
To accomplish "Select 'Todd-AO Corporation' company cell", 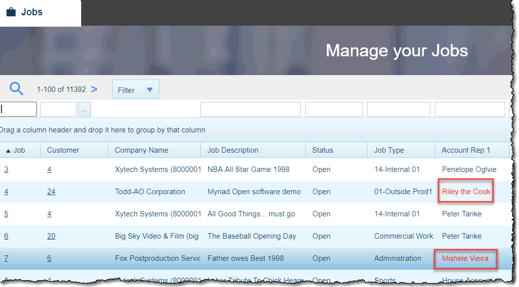I will (x=150, y=192).
